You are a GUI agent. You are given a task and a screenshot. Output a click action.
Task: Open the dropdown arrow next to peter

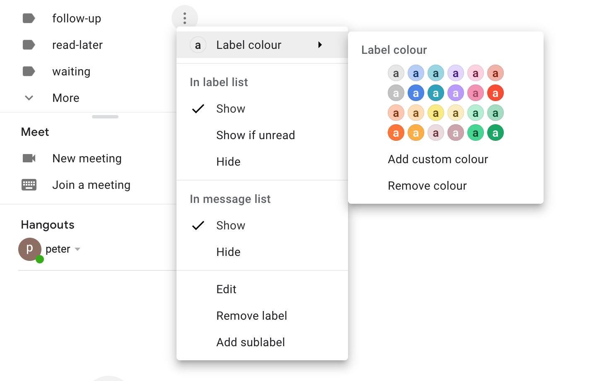[x=77, y=249]
